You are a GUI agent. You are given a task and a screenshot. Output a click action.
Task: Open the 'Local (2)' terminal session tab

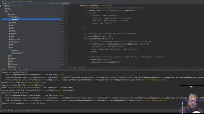(25, 70)
